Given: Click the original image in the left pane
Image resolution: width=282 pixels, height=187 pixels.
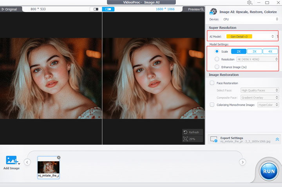Looking at the screenshot, I should click(51, 78).
